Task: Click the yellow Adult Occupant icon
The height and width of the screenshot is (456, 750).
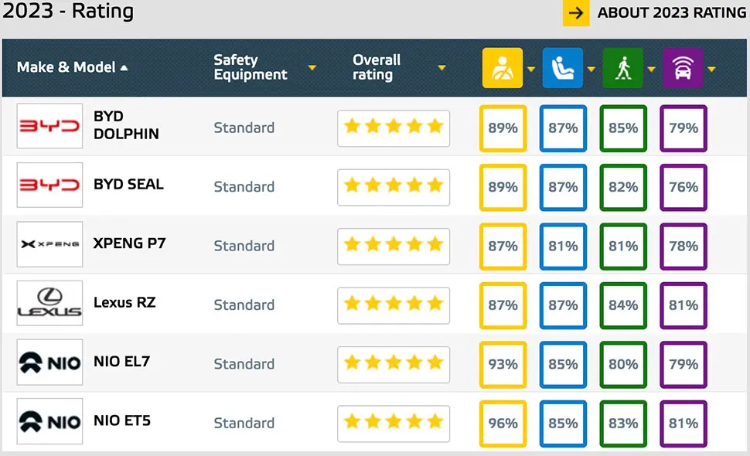Action: pos(503,68)
